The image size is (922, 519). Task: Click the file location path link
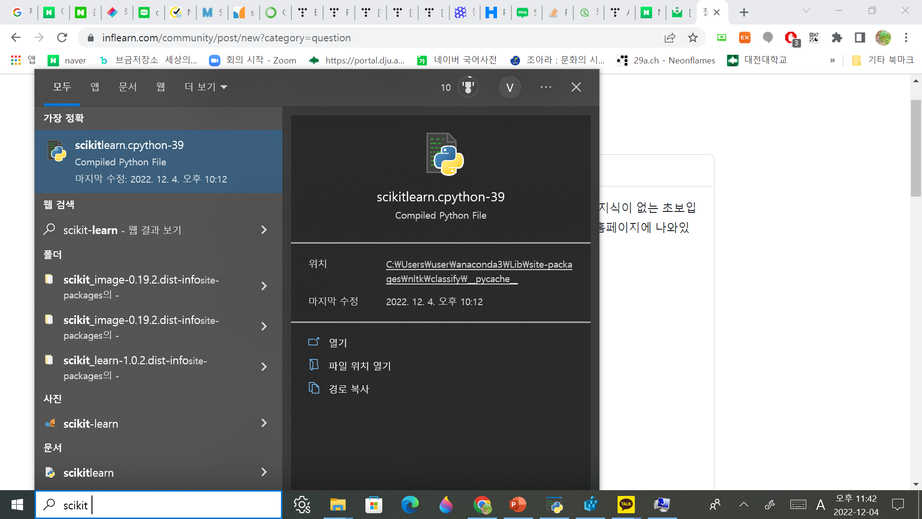click(x=478, y=272)
